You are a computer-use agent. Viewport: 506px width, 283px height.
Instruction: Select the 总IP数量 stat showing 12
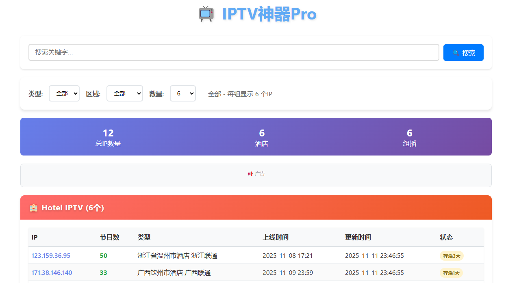[x=108, y=137]
